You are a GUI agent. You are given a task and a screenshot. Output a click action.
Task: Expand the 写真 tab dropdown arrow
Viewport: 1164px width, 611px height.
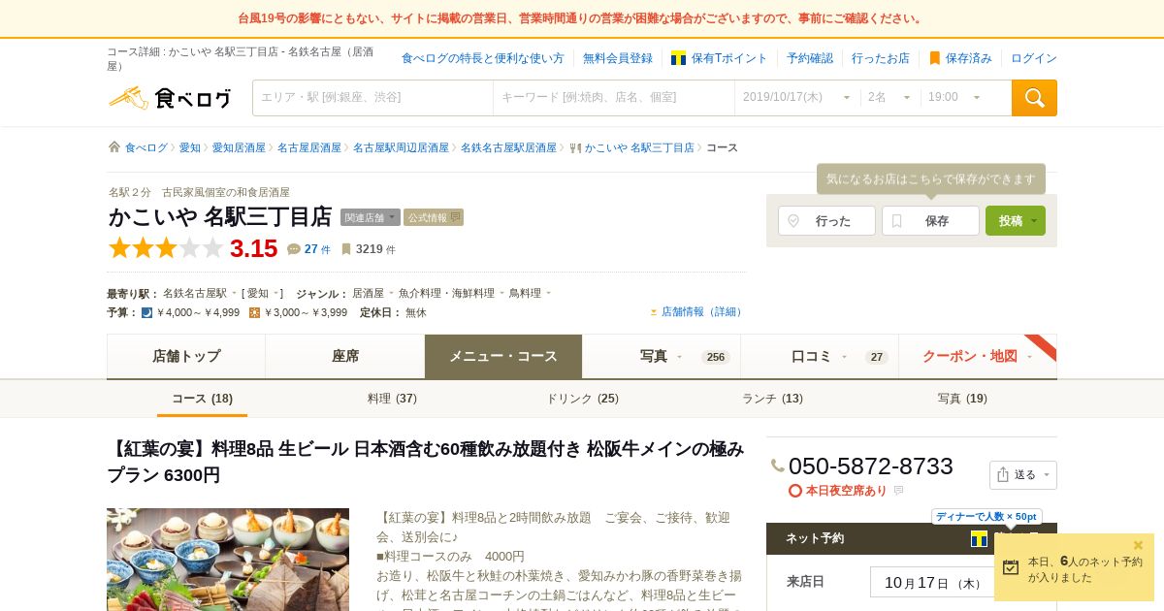tap(680, 357)
